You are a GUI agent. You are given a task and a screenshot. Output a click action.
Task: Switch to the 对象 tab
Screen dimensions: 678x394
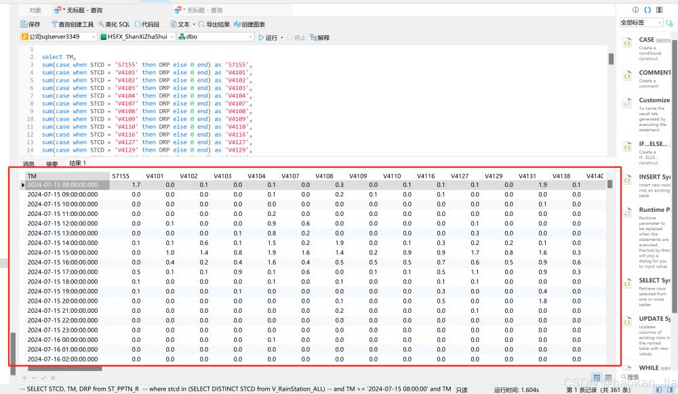tap(35, 10)
